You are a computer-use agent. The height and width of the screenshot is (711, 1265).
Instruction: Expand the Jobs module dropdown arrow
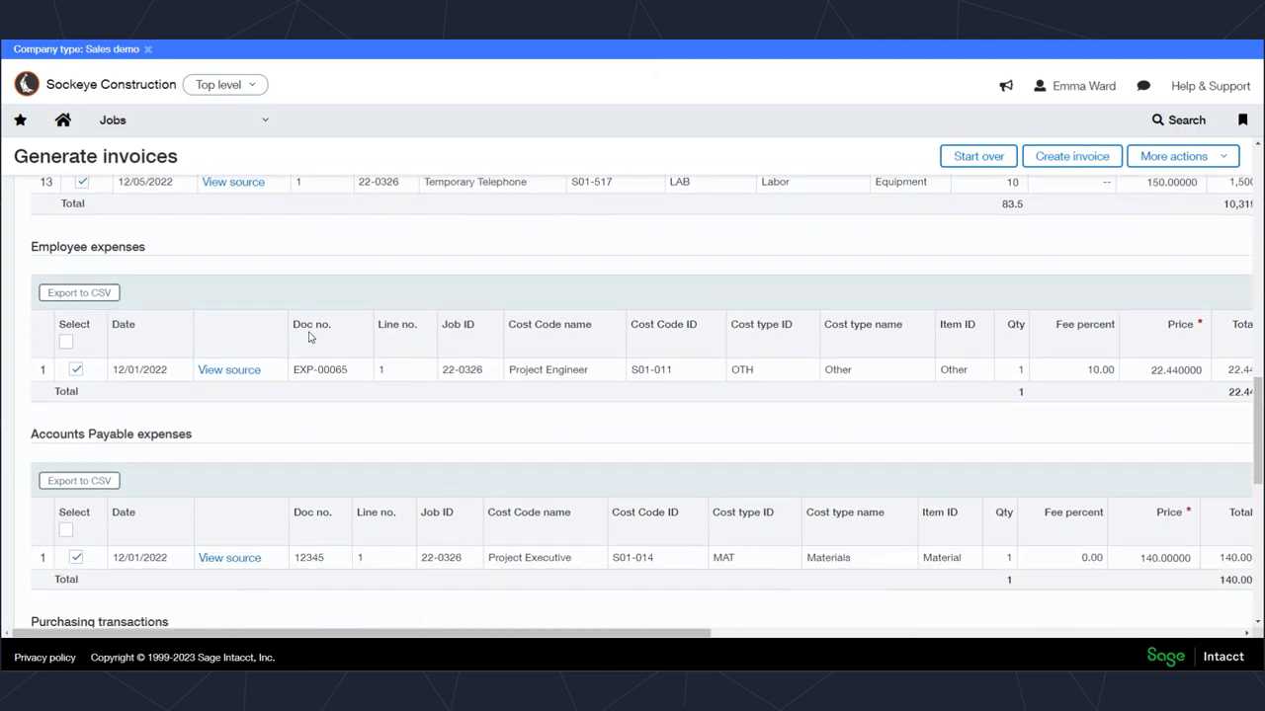tap(265, 119)
